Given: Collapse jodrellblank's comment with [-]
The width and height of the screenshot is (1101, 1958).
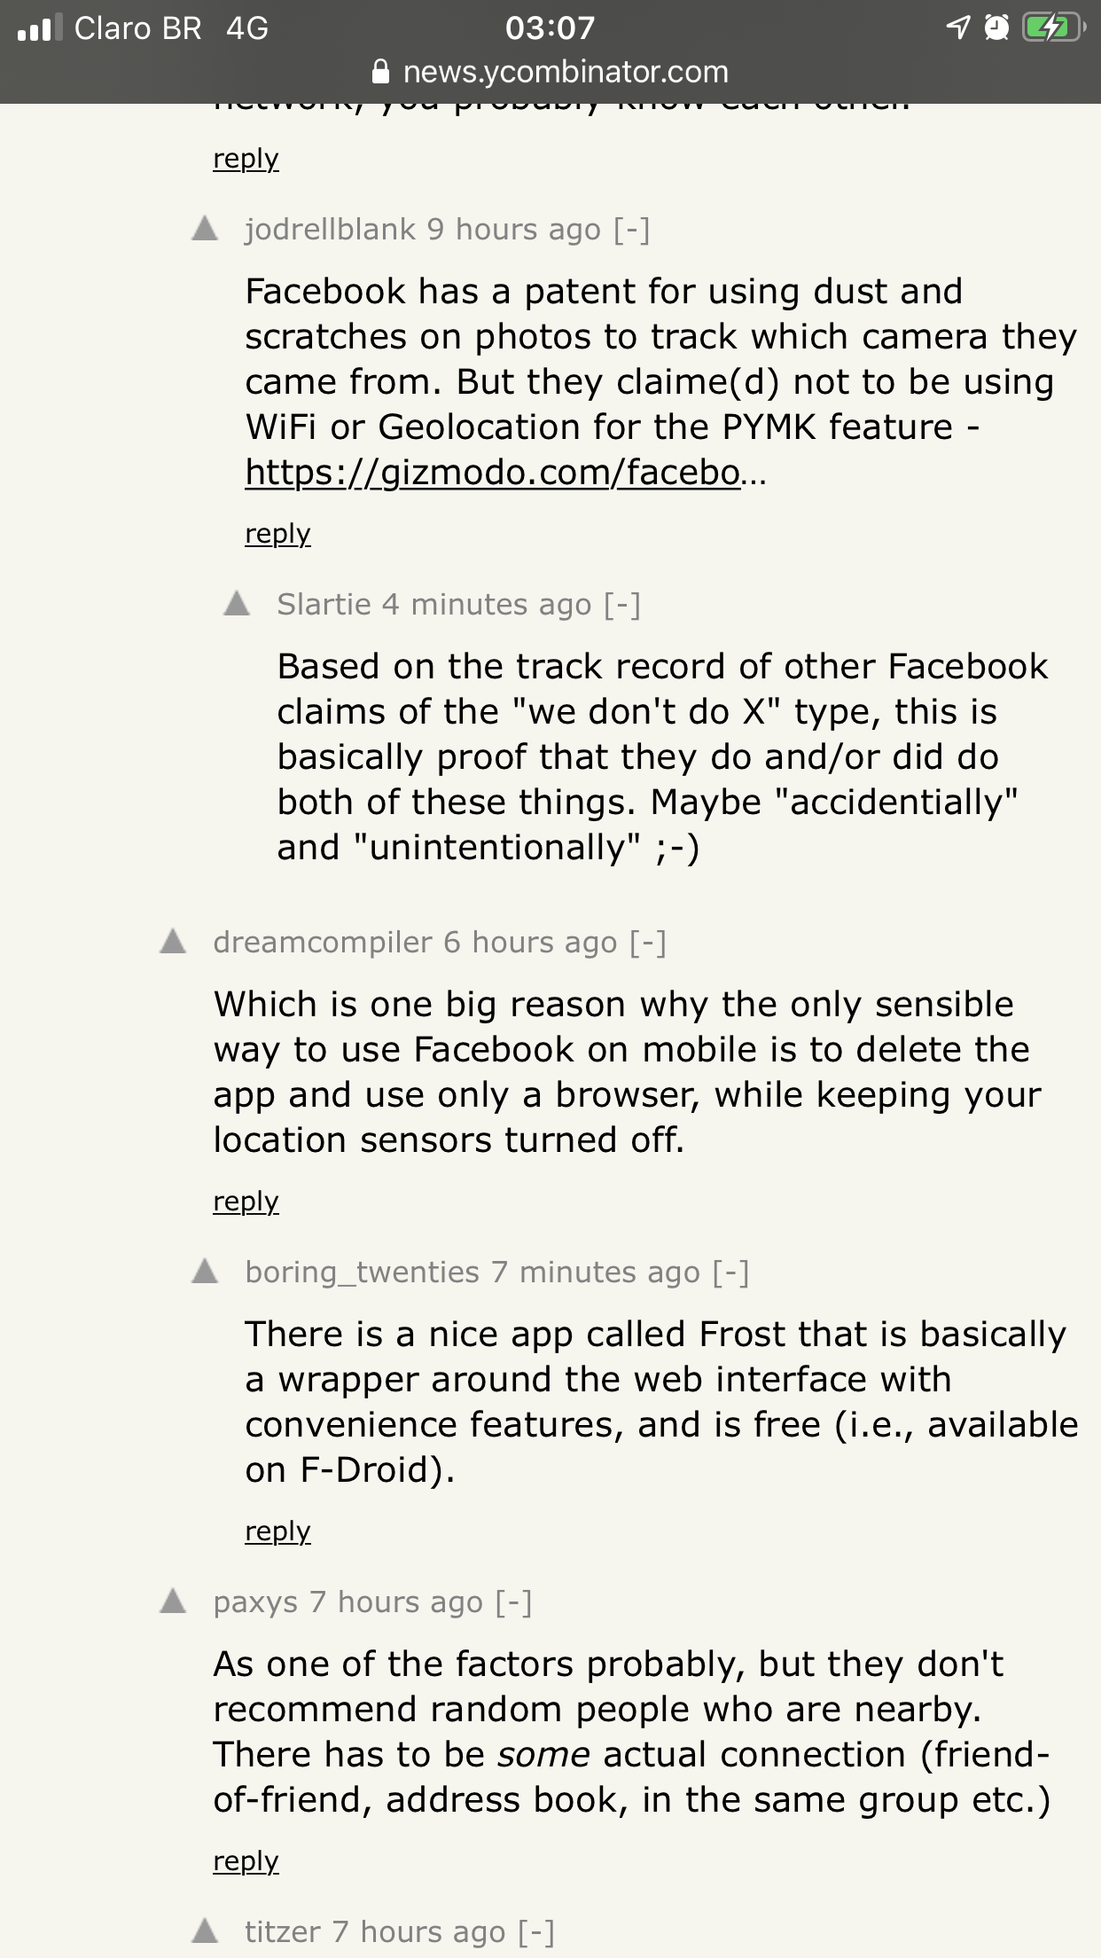Looking at the screenshot, I should pyautogui.click(x=632, y=230).
